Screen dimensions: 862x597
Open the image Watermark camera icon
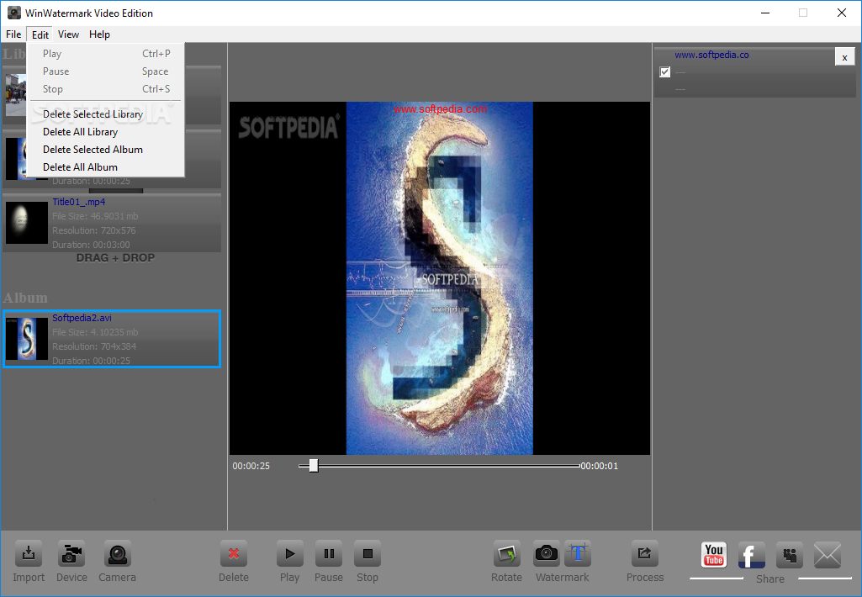pyautogui.click(x=547, y=553)
